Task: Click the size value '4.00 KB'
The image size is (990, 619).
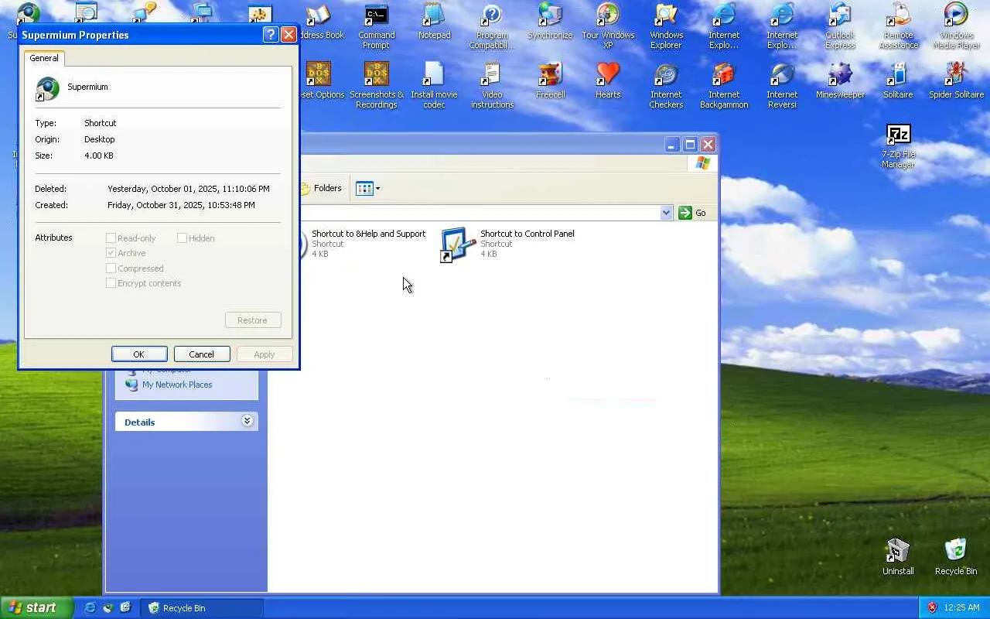Action: pos(99,156)
